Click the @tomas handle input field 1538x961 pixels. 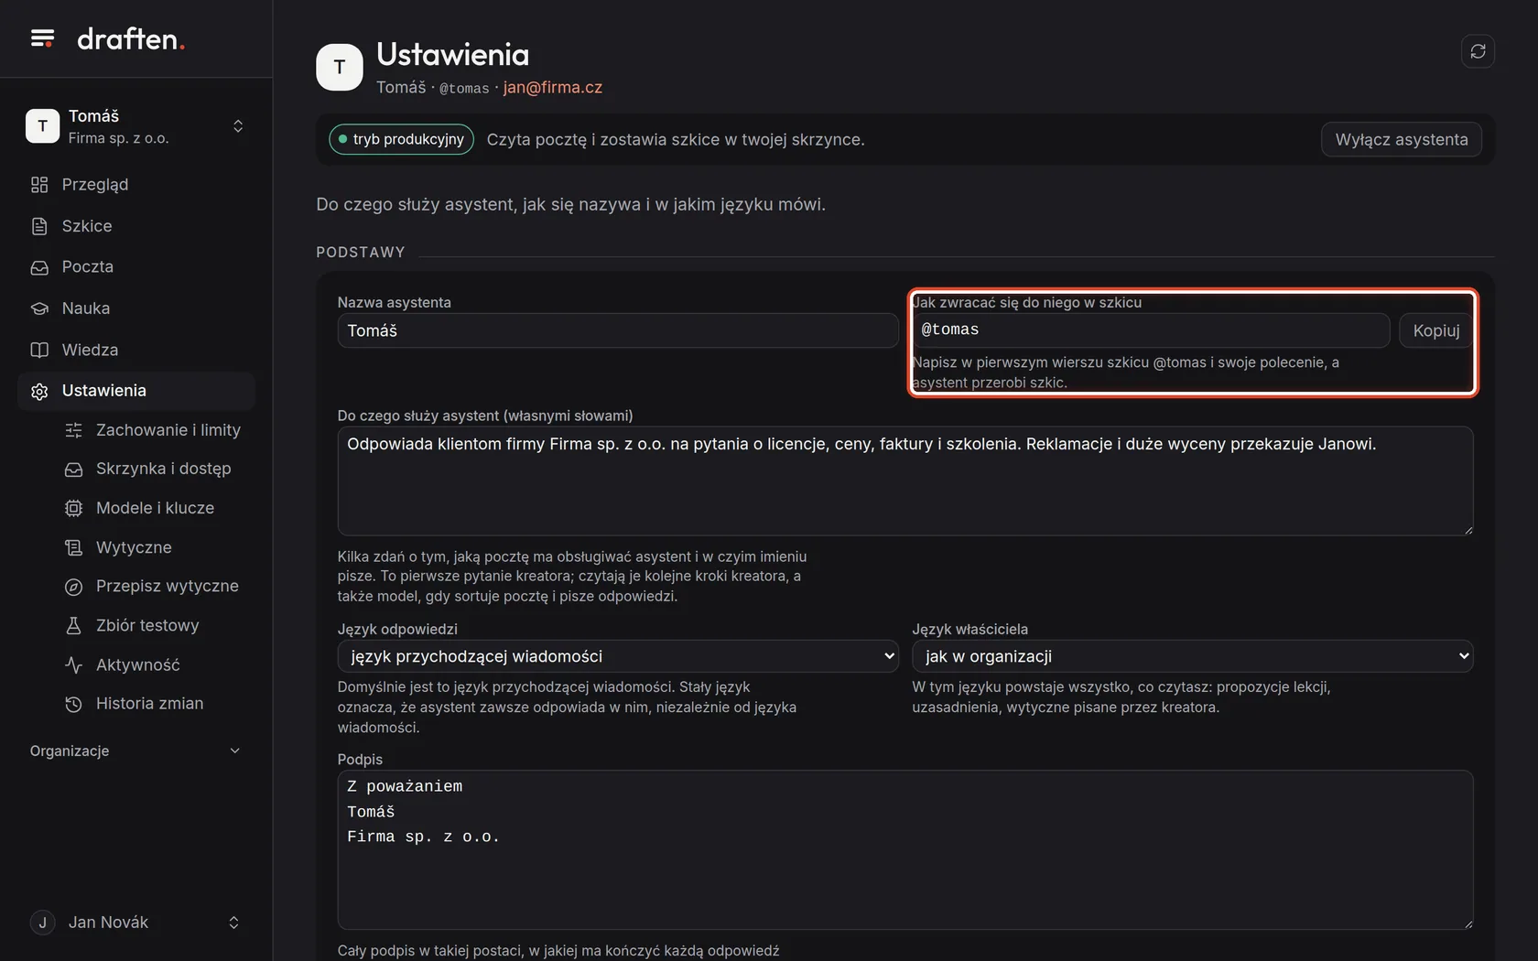(x=1151, y=330)
